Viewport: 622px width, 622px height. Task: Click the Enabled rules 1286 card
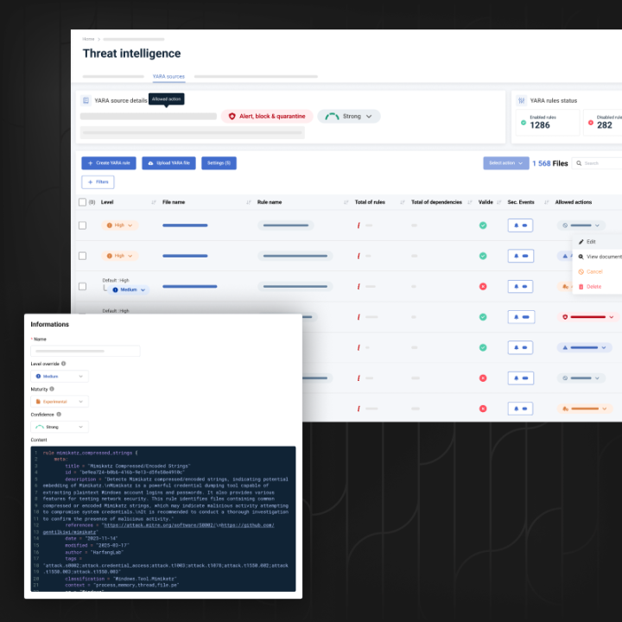[548, 123]
